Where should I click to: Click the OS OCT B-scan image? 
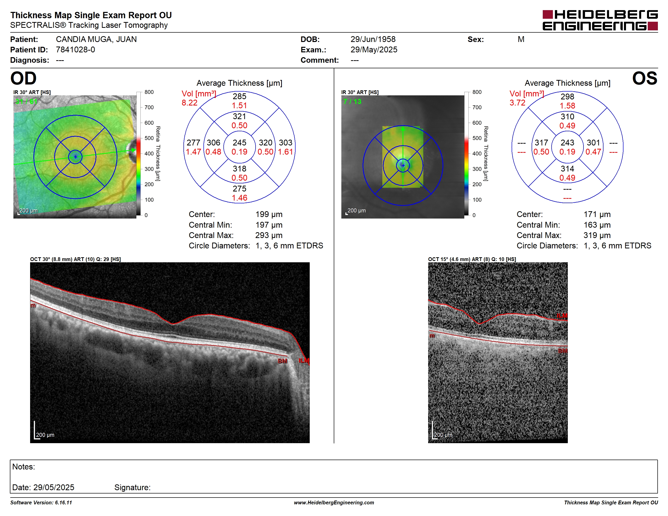click(498, 352)
